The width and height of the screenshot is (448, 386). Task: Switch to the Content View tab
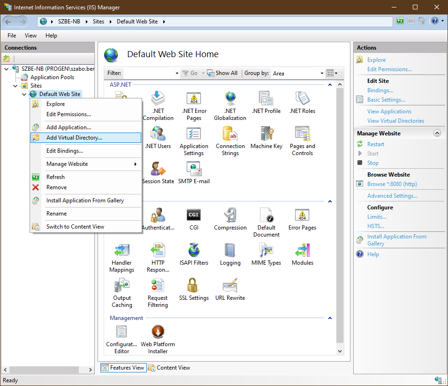click(x=169, y=368)
